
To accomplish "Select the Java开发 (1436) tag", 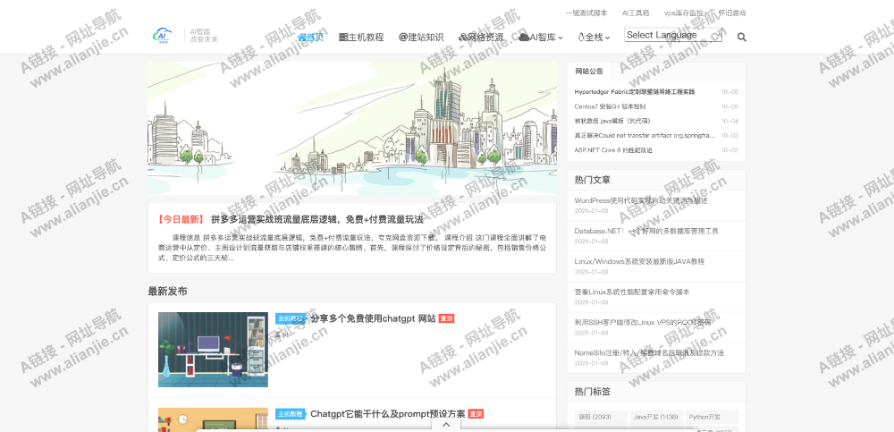I will pyautogui.click(x=655, y=417).
